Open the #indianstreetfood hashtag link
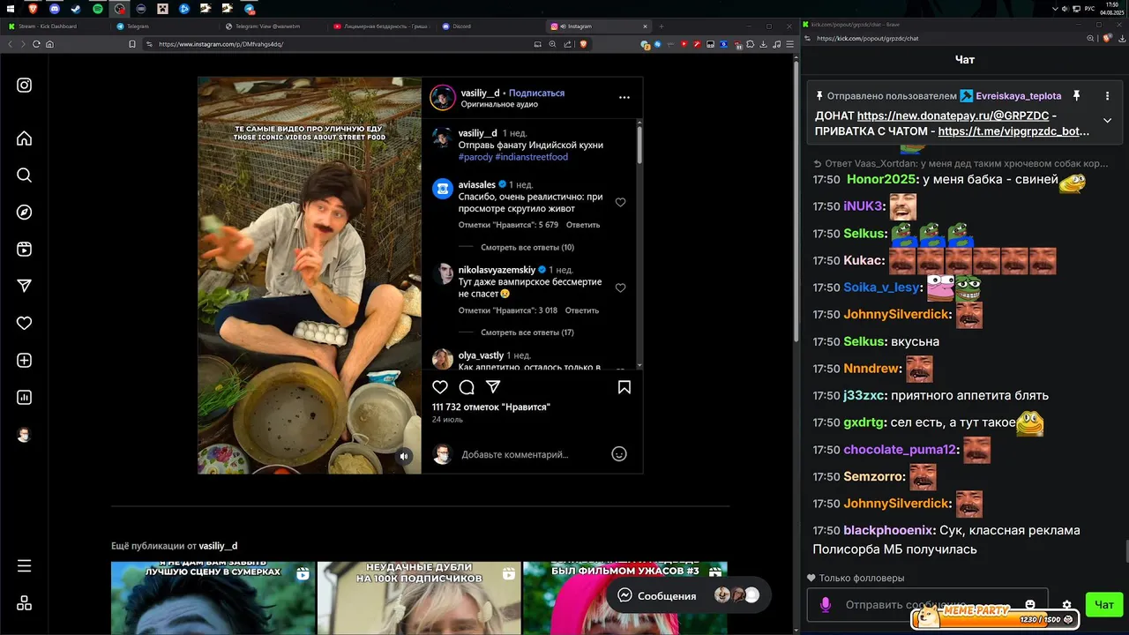Viewport: 1129px width, 635px height. [x=532, y=157]
